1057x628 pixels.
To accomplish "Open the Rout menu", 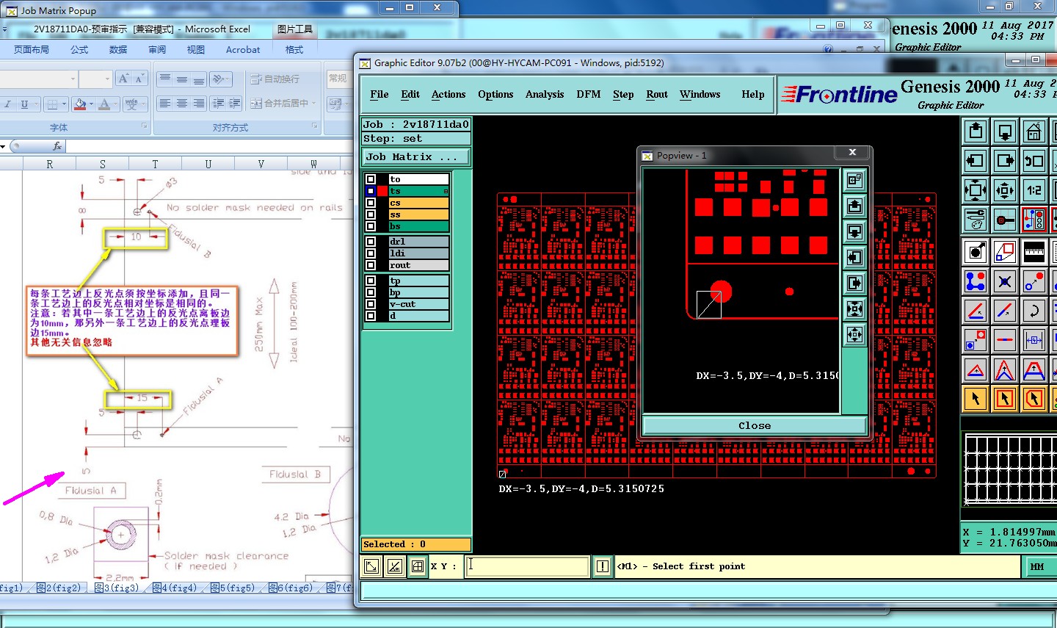I will coord(657,94).
